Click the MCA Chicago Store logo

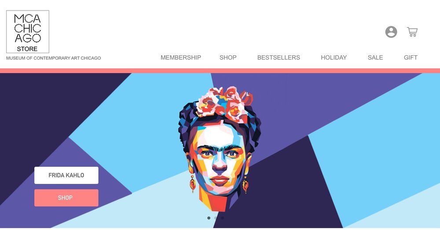click(28, 32)
